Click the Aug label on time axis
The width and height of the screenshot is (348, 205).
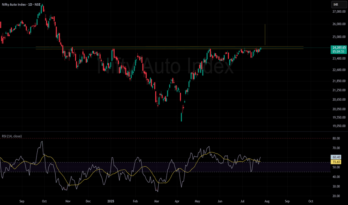pos(267,201)
